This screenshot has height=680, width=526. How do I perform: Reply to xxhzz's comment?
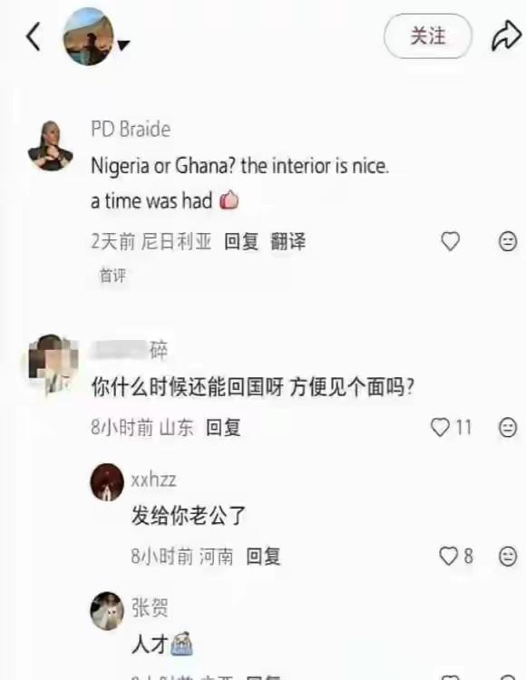tap(263, 556)
